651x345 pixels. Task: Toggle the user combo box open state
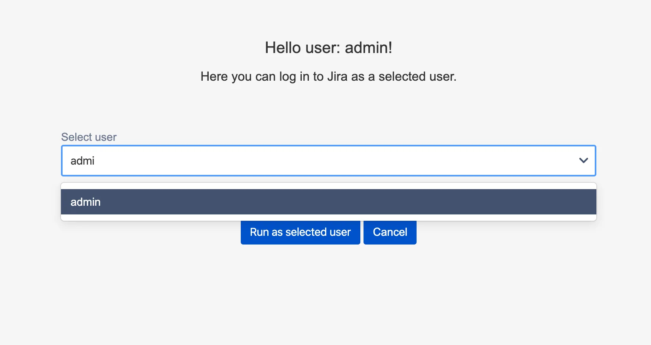pos(583,161)
